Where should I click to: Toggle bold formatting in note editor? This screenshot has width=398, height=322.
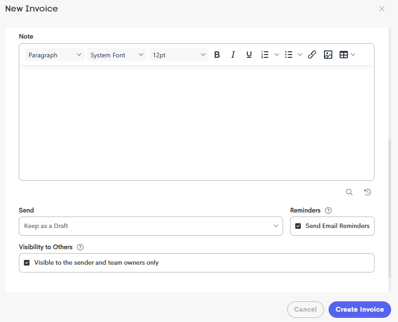coord(217,55)
